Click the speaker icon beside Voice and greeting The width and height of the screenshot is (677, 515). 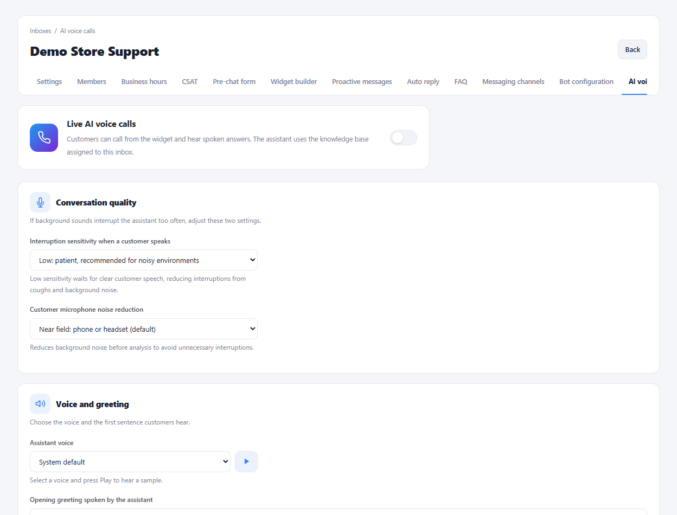(x=40, y=404)
